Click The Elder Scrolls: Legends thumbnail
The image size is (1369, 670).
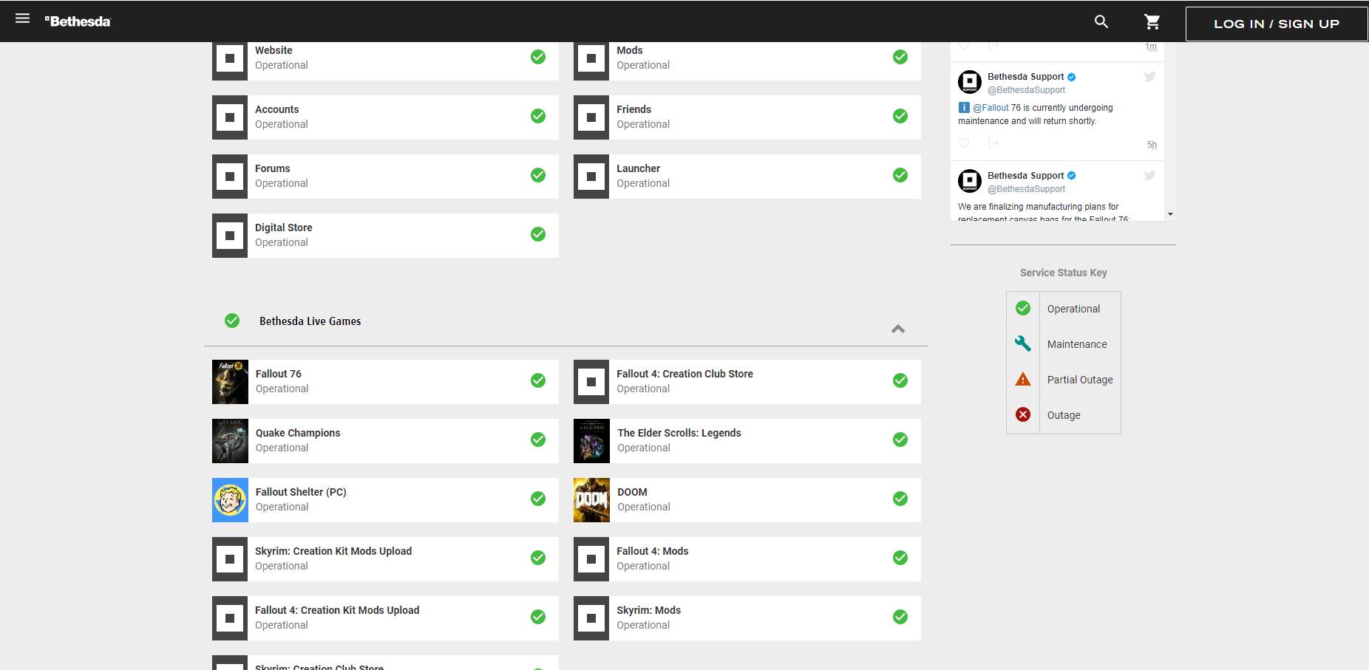click(591, 441)
